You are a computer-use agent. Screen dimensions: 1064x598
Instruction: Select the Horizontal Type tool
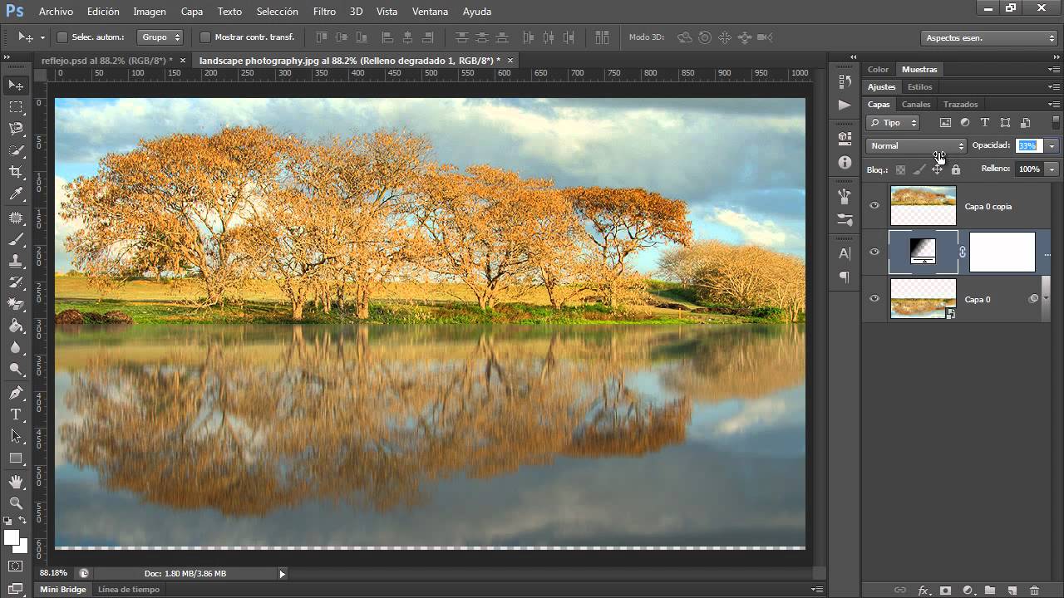[16, 414]
